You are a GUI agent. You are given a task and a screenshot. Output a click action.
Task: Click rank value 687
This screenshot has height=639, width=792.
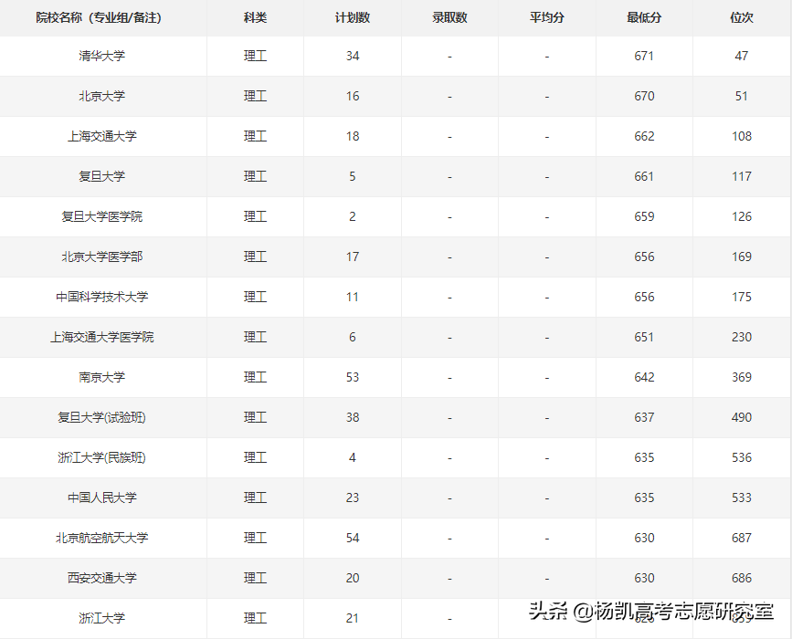tap(742, 538)
